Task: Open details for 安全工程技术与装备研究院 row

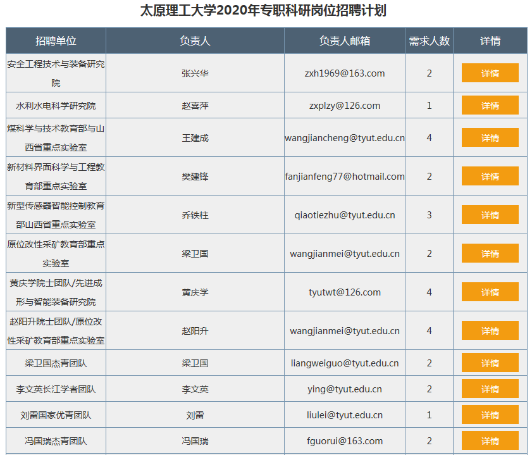Action: (x=490, y=73)
